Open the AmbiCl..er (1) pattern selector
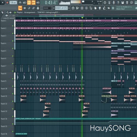 pyautogui.click(x=61, y=8)
